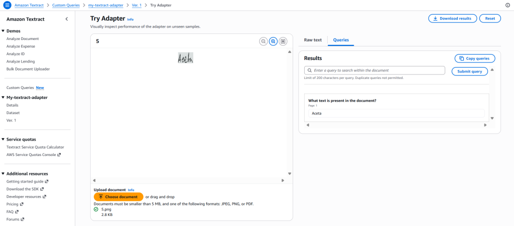Open Forums link
Screen dimensions: 514x226
[15, 219]
